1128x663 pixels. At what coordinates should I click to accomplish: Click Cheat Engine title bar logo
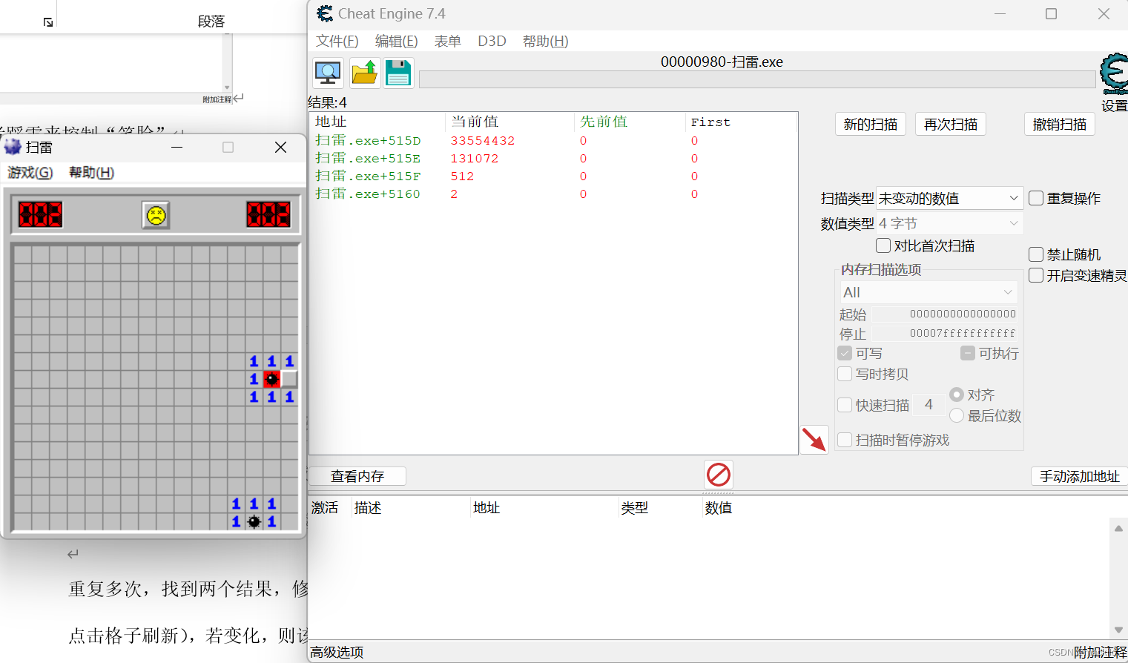click(x=325, y=13)
